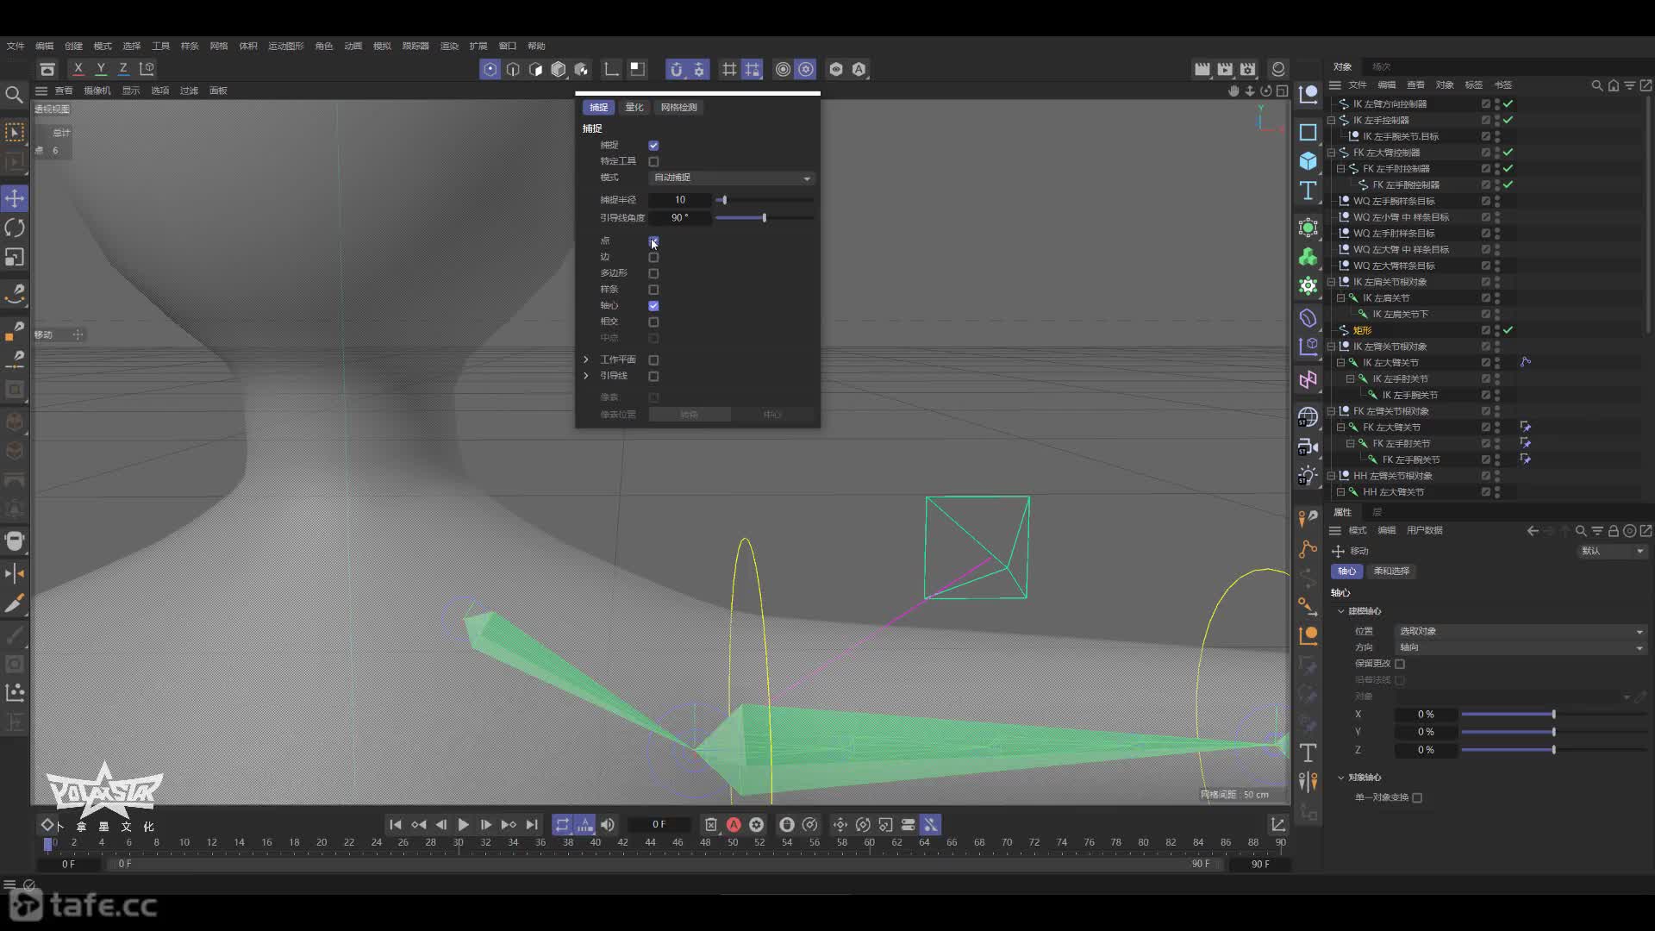Click the green gear generator icon
Image resolution: width=1655 pixels, height=931 pixels.
(1308, 285)
